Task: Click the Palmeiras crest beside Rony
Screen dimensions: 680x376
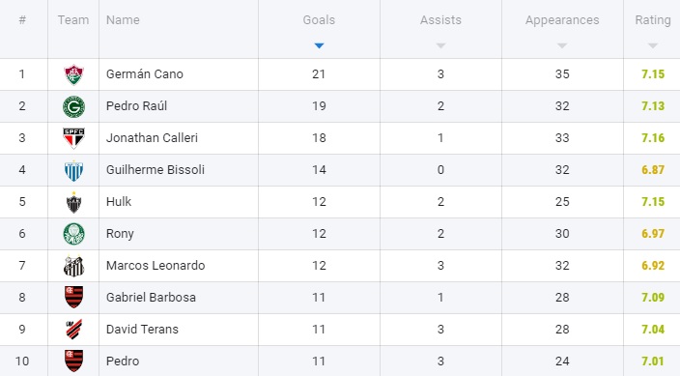Action: coord(73,234)
